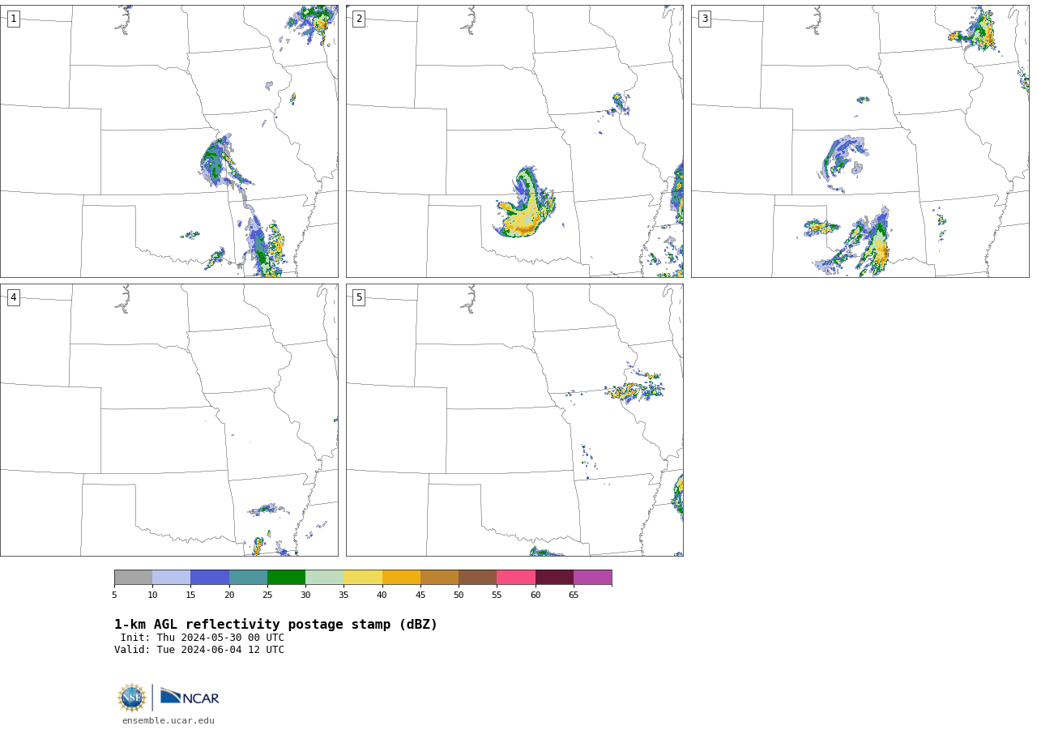
Task: Click the boxed number 3 panel label
Action: [704, 19]
